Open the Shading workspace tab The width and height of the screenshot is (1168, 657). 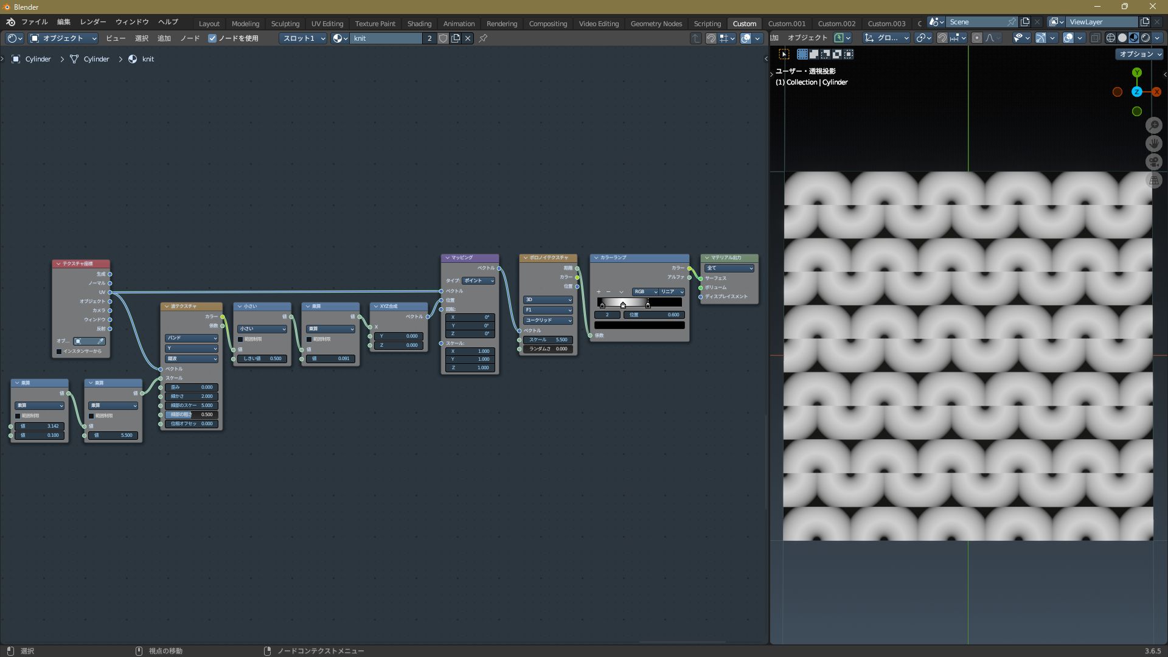(x=419, y=24)
